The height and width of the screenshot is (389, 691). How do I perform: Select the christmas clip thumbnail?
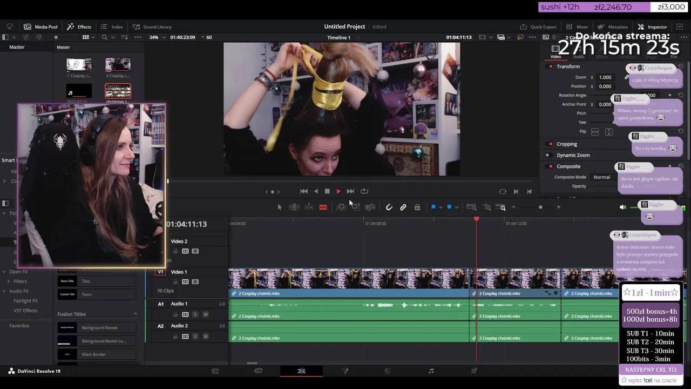pos(118,91)
